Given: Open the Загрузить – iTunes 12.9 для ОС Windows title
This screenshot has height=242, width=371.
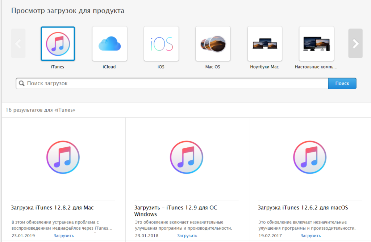Looking at the screenshot, I should click(176, 211).
